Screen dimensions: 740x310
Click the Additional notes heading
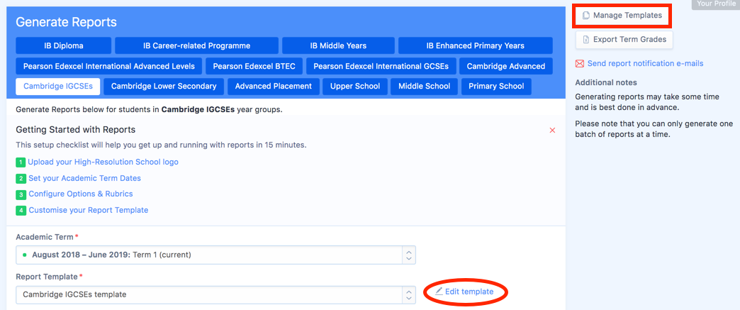[606, 83]
